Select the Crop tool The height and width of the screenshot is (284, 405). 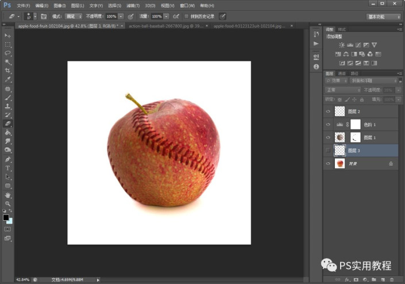[x=7, y=71]
